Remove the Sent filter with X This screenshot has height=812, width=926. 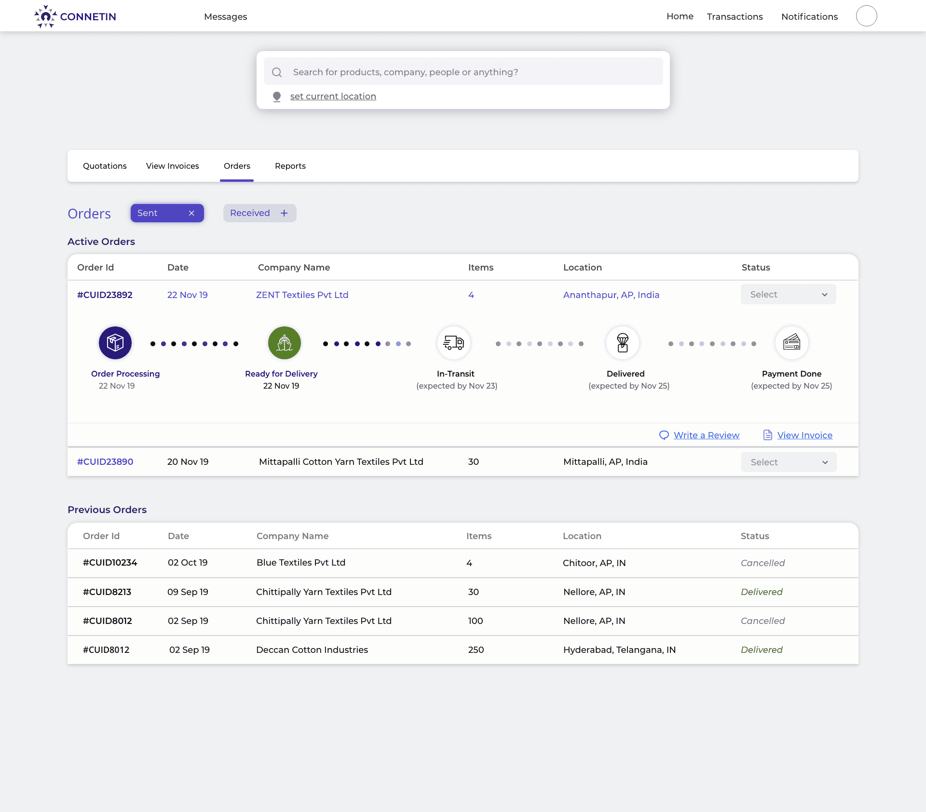(x=191, y=213)
